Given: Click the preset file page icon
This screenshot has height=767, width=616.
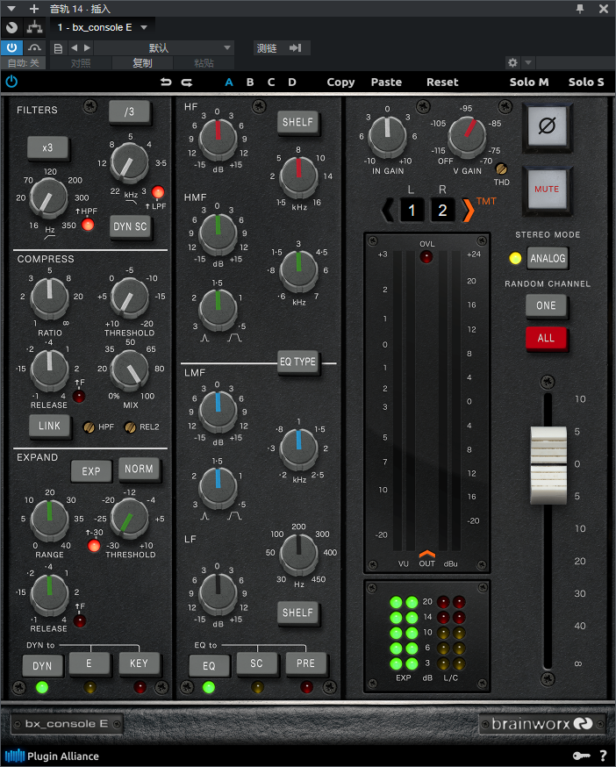Looking at the screenshot, I should point(58,48).
